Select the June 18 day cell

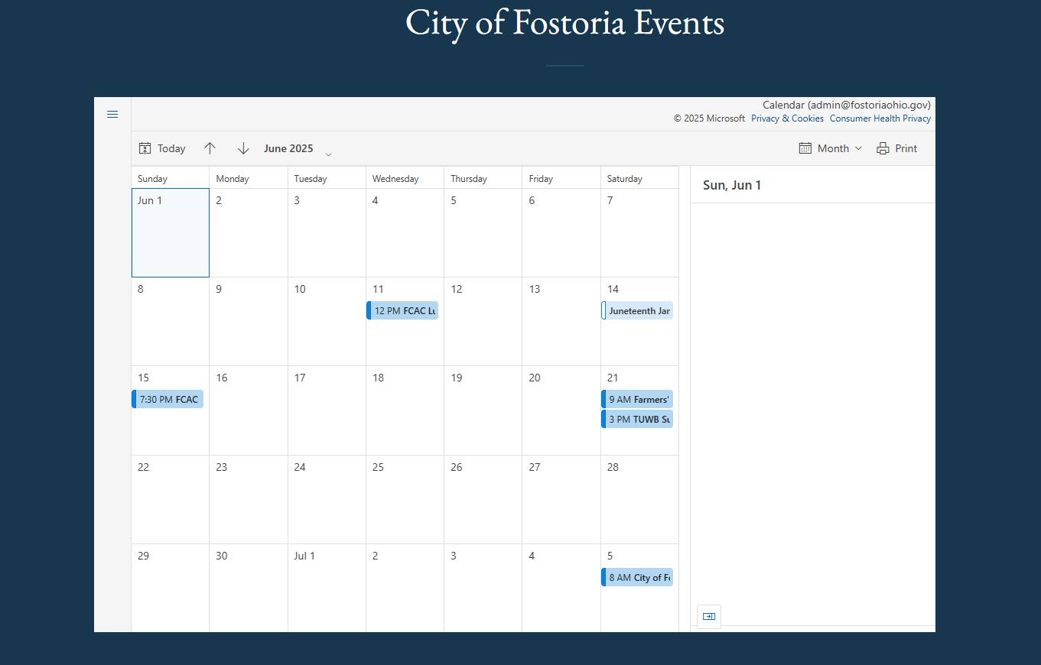pyautogui.click(x=405, y=410)
